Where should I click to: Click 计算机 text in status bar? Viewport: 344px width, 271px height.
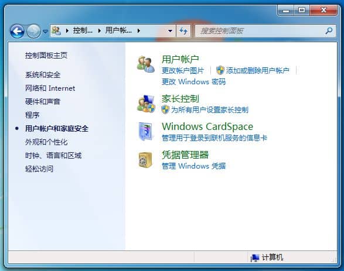273,258
